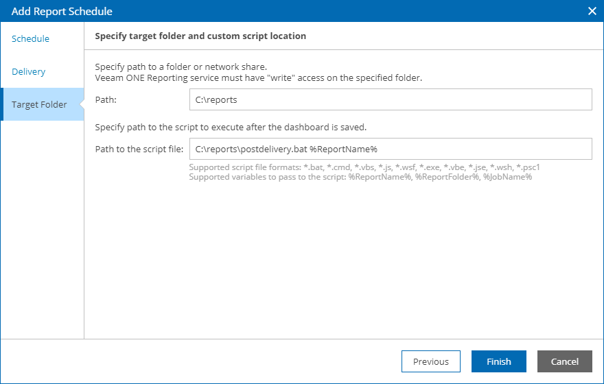Click the Path field containing C:\reports

pos(390,99)
